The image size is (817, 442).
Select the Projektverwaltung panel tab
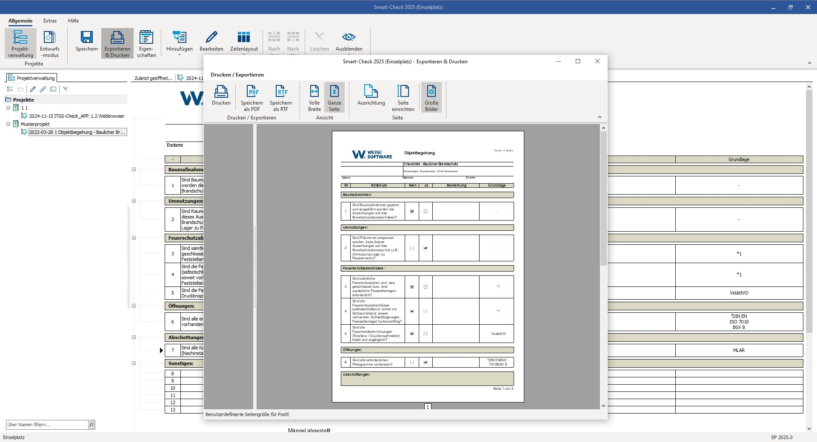tap(31, 78)
